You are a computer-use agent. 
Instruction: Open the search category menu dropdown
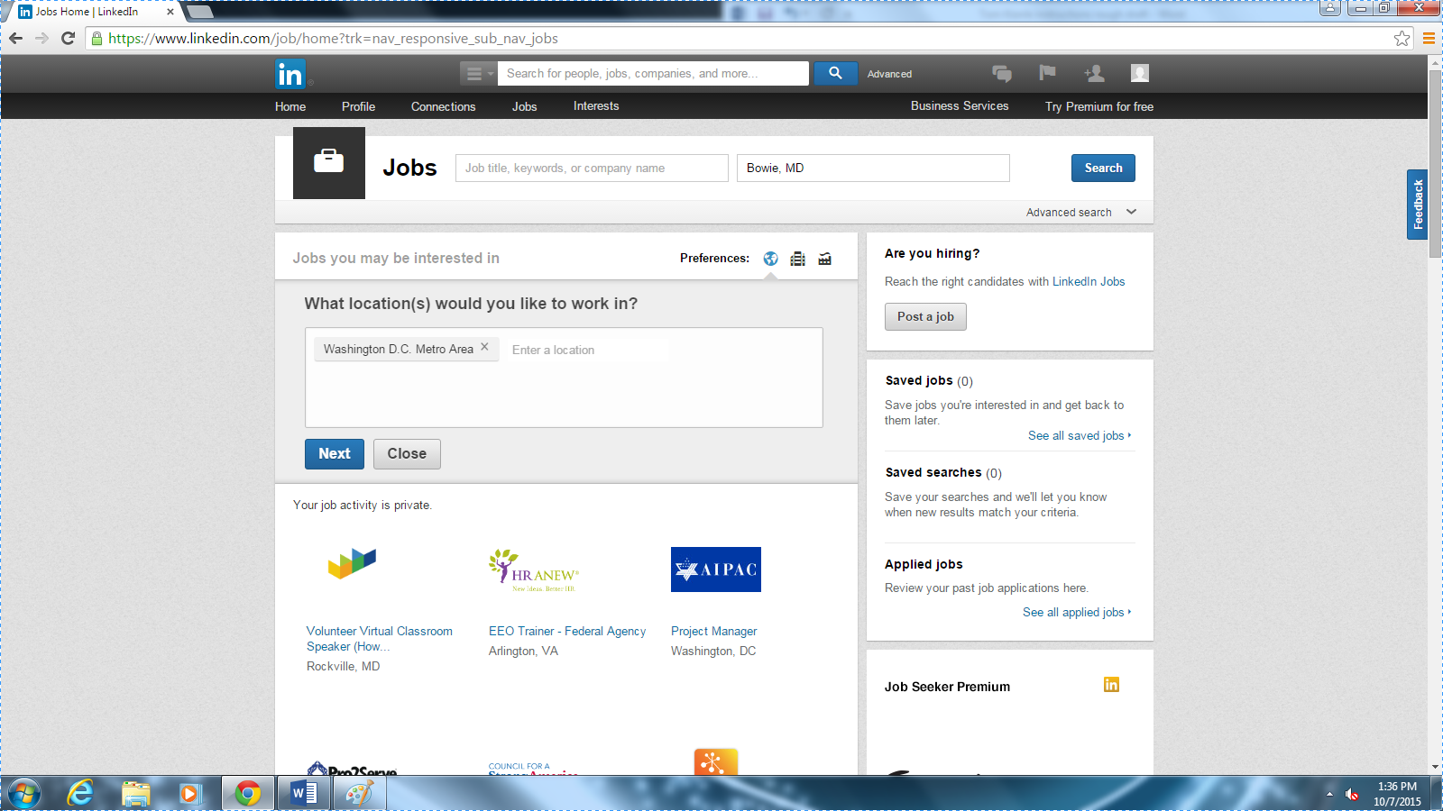[478, 74]
